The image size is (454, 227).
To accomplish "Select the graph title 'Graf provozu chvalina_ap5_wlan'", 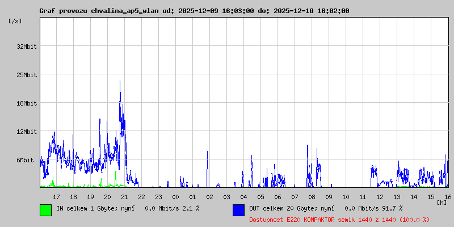I will pos(99,11).
